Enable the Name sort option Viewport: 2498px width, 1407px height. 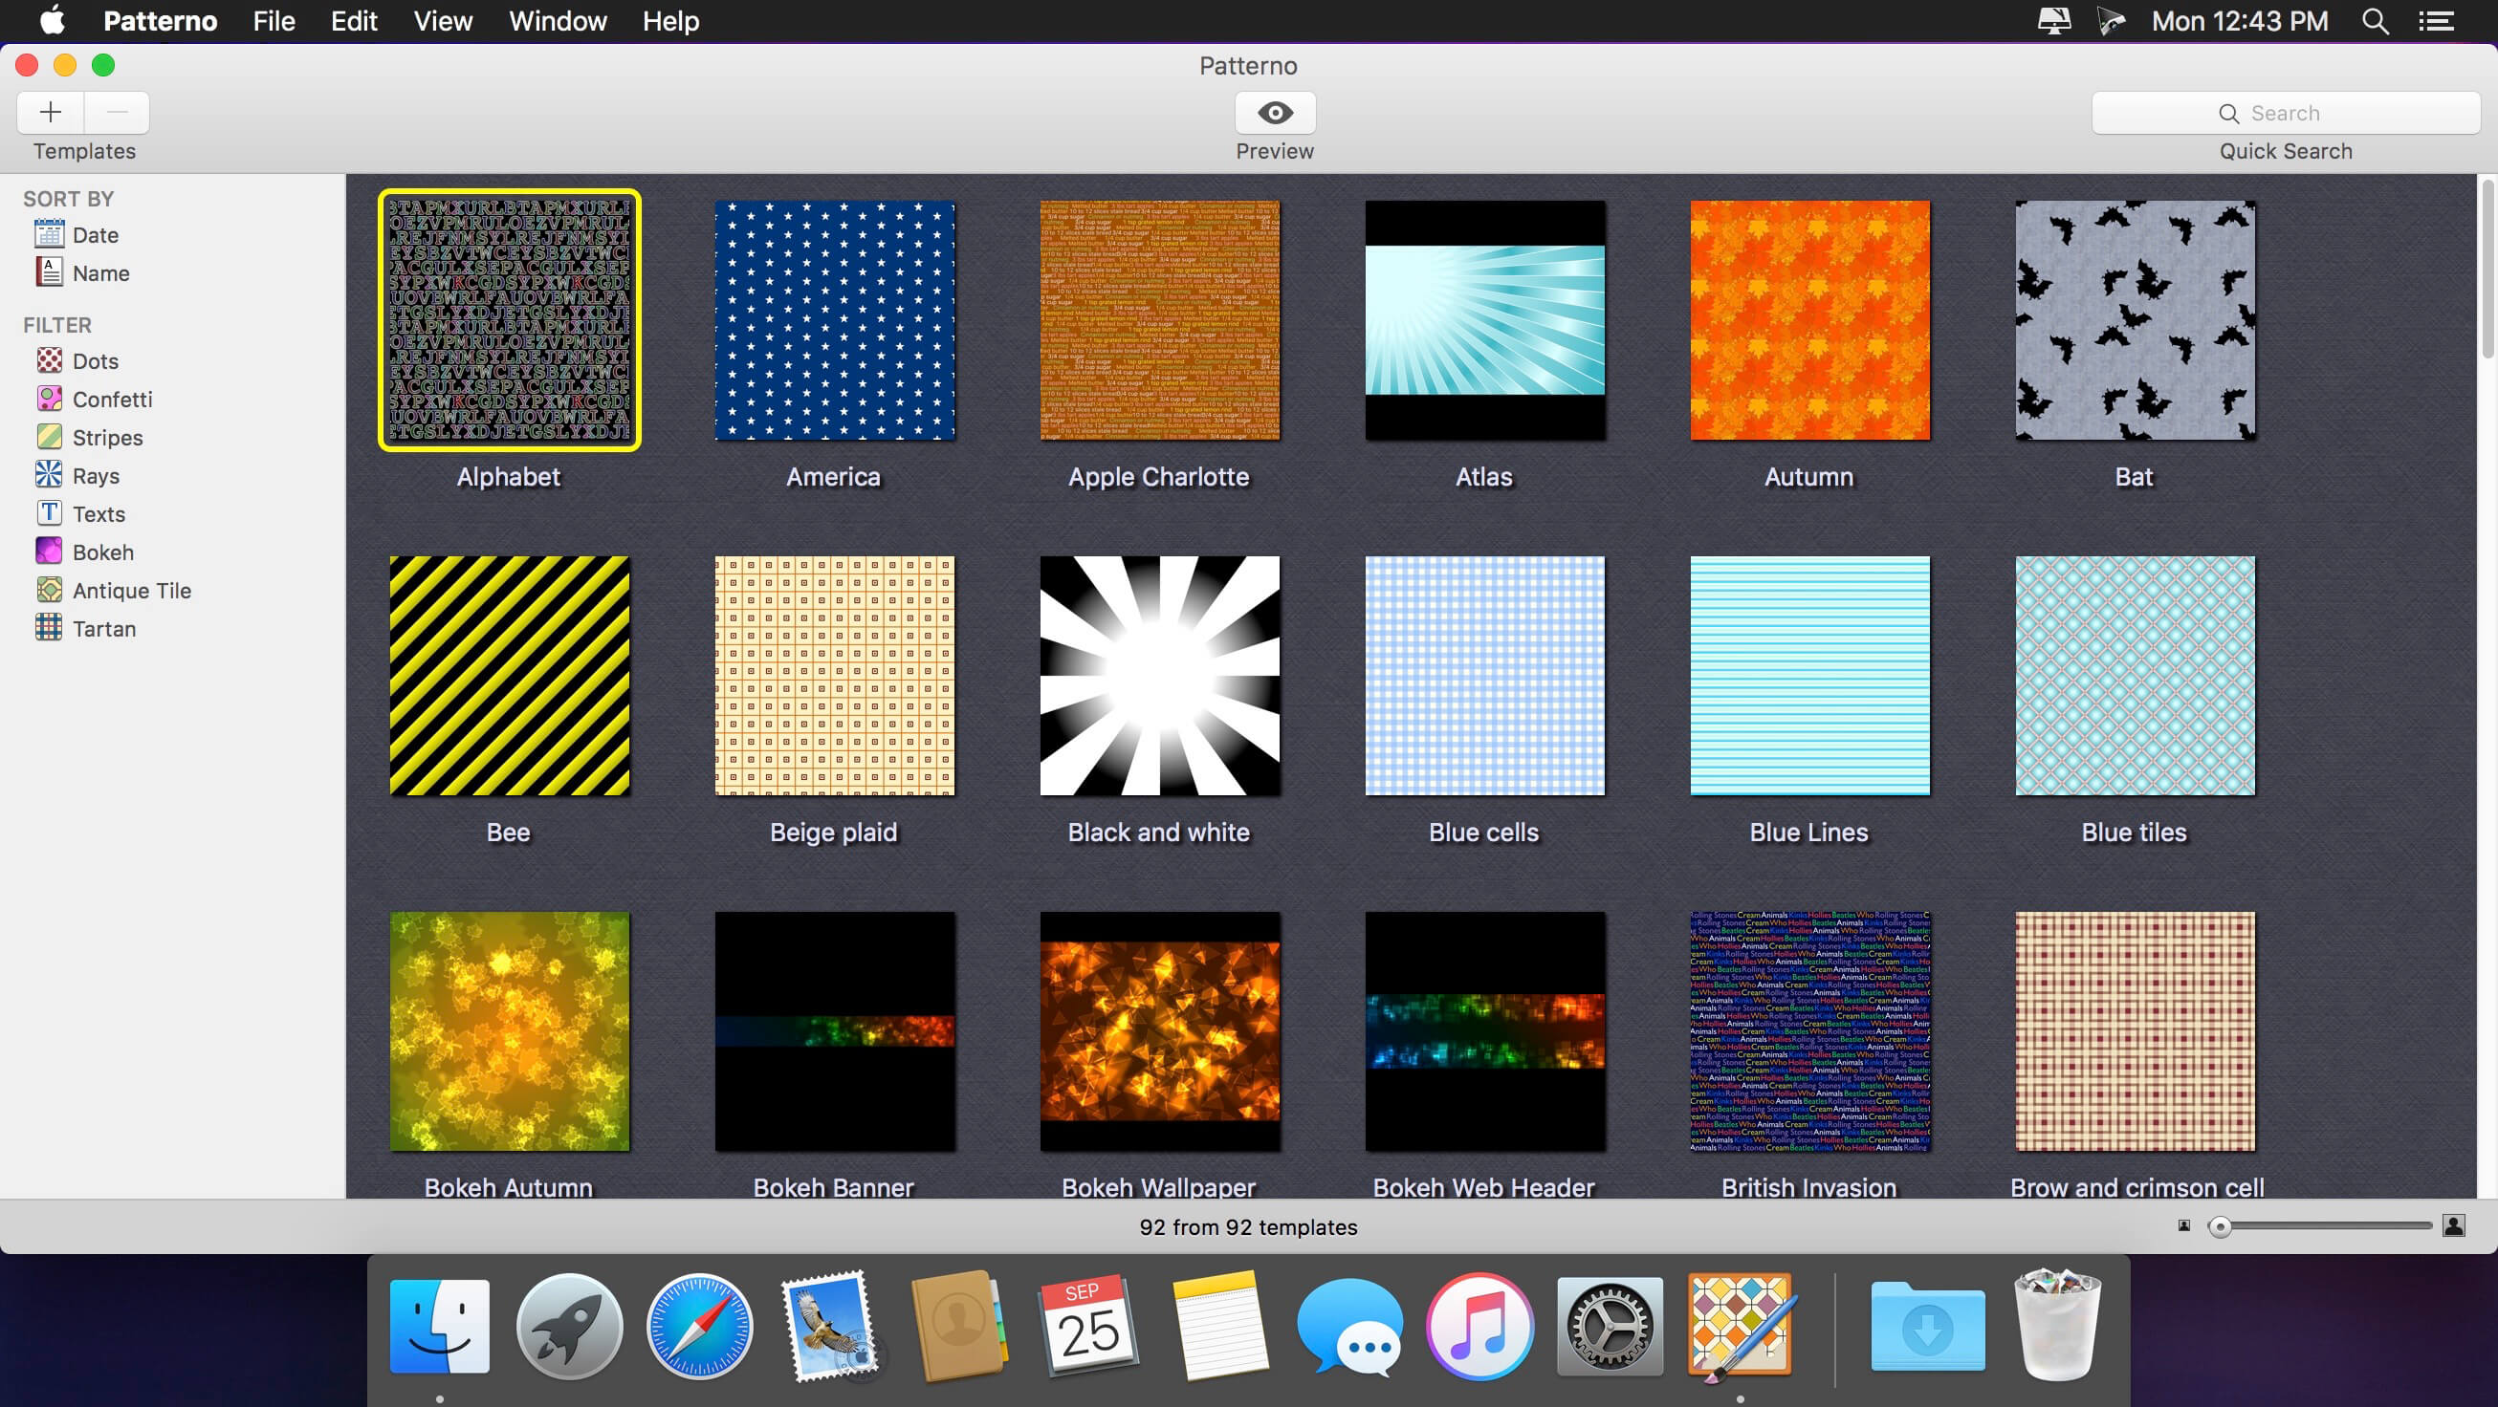99,272
